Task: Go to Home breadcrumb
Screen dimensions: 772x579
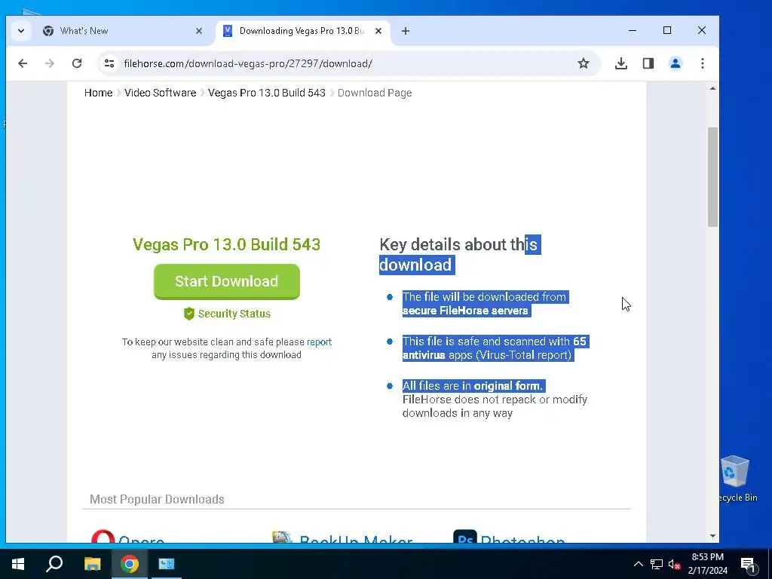Action: point(98,93)
